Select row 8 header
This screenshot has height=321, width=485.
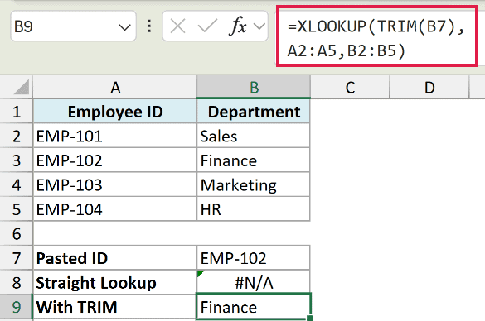(x=17, y=282)
